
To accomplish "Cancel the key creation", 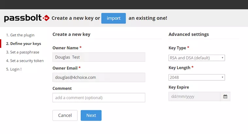I will 65,115.
